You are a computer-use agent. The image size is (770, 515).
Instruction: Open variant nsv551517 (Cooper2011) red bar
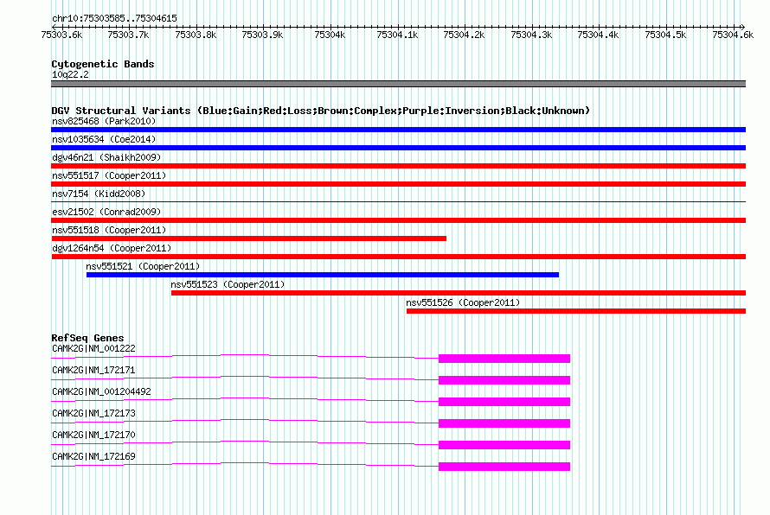coord(398,184)
